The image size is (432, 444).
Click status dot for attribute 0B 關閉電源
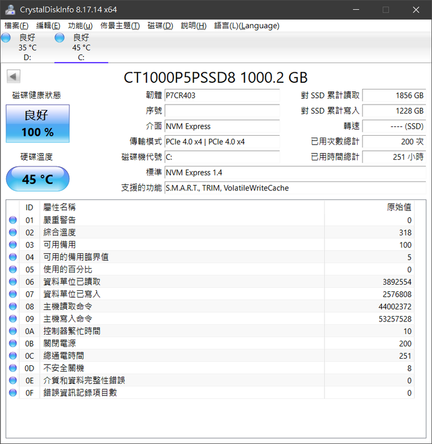[13, 343]
